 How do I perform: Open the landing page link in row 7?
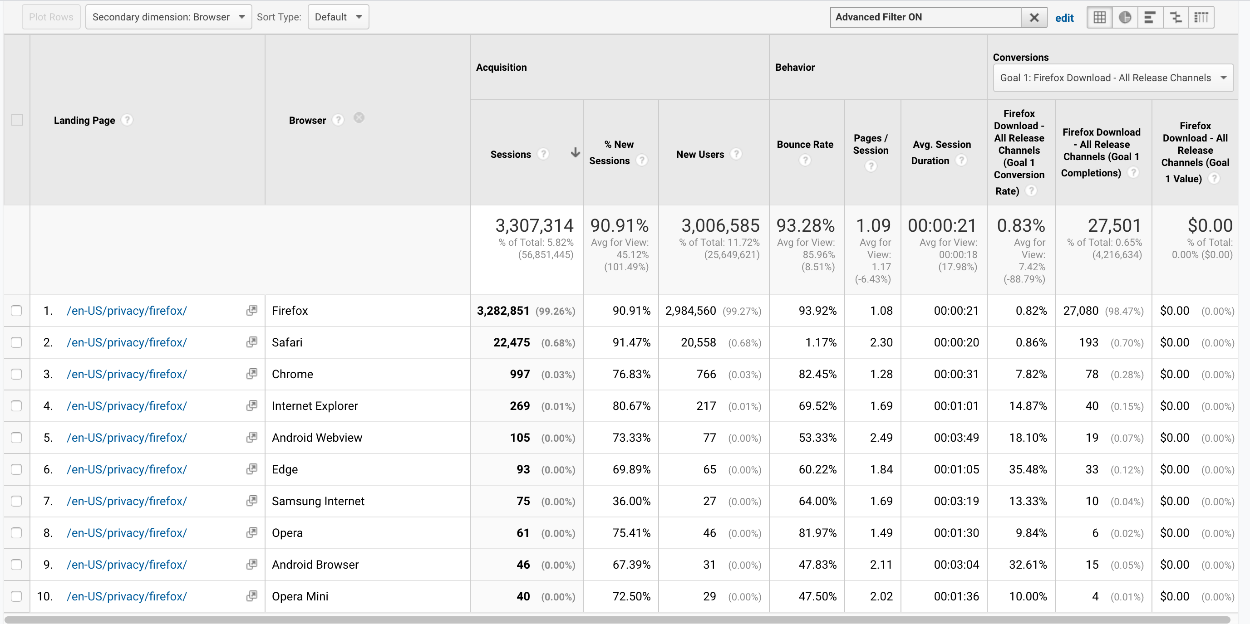click(x=127, y=501)
